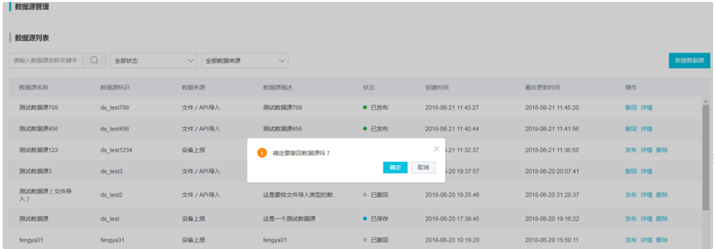Image resolution: width=715 pixels, height=249 pixels.
Task: Click the orange info icon in dialog
Action: click(262, 153)
